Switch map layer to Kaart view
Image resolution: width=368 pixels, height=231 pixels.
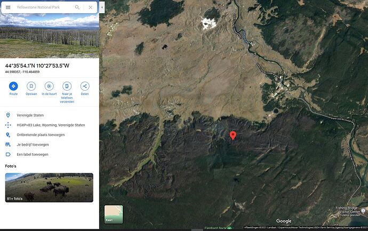click(x=114, y=214)
